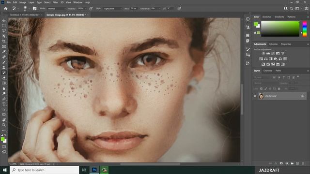The width and height of the screenshot is (310, 174).
Task: Toggle lock transparent pixels
Action: (261, 89)
